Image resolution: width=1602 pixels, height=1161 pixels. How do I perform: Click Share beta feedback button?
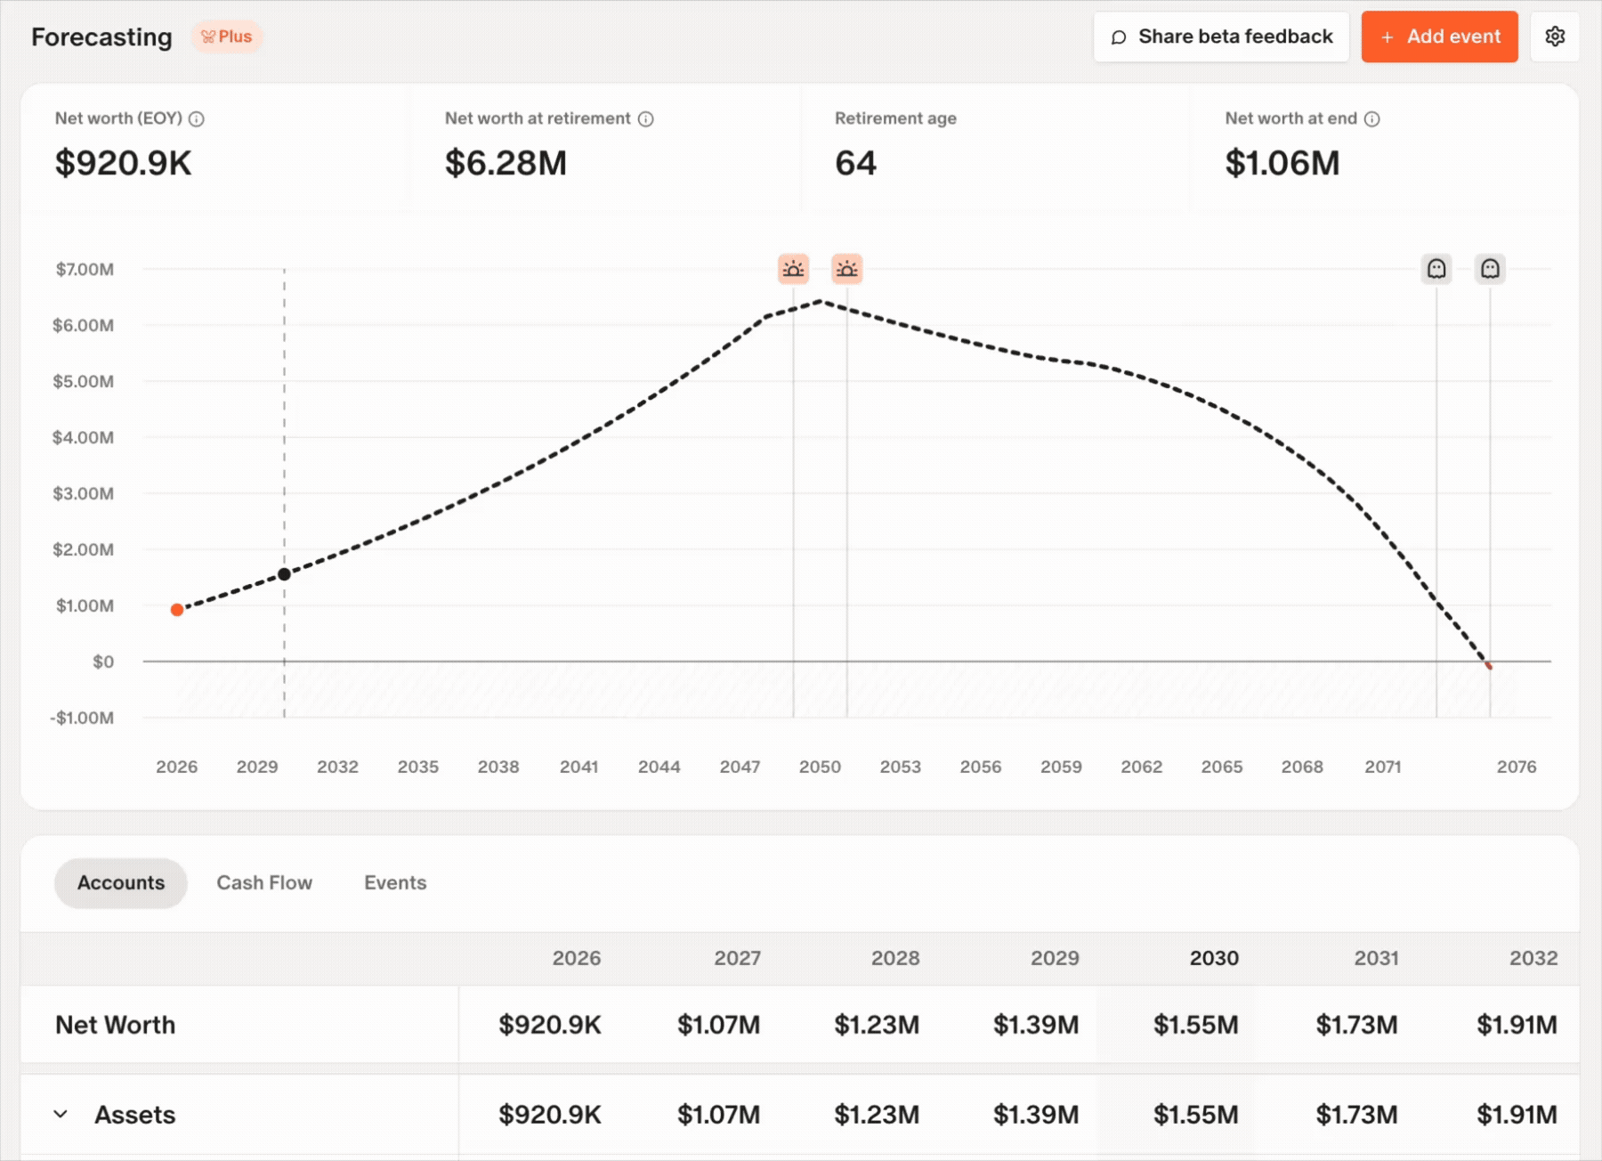pos(1221,37)
